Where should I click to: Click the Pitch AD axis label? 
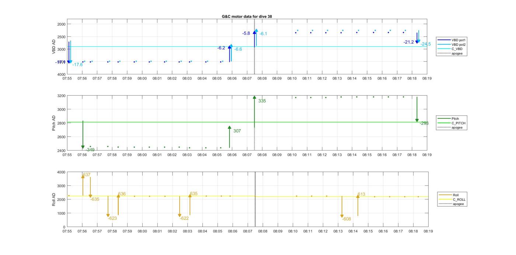54,123
